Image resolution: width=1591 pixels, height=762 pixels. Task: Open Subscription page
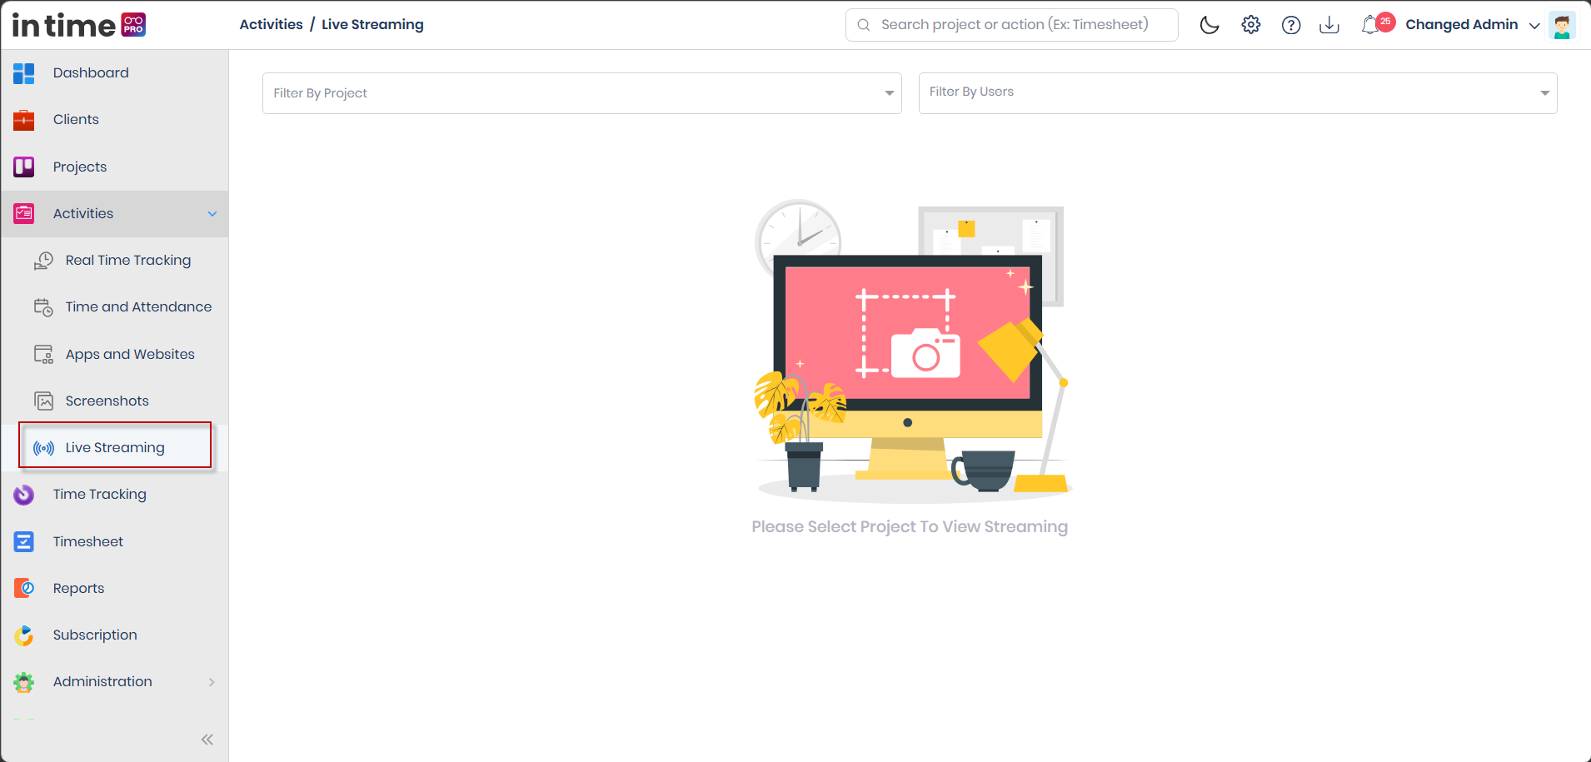[95, 635]
